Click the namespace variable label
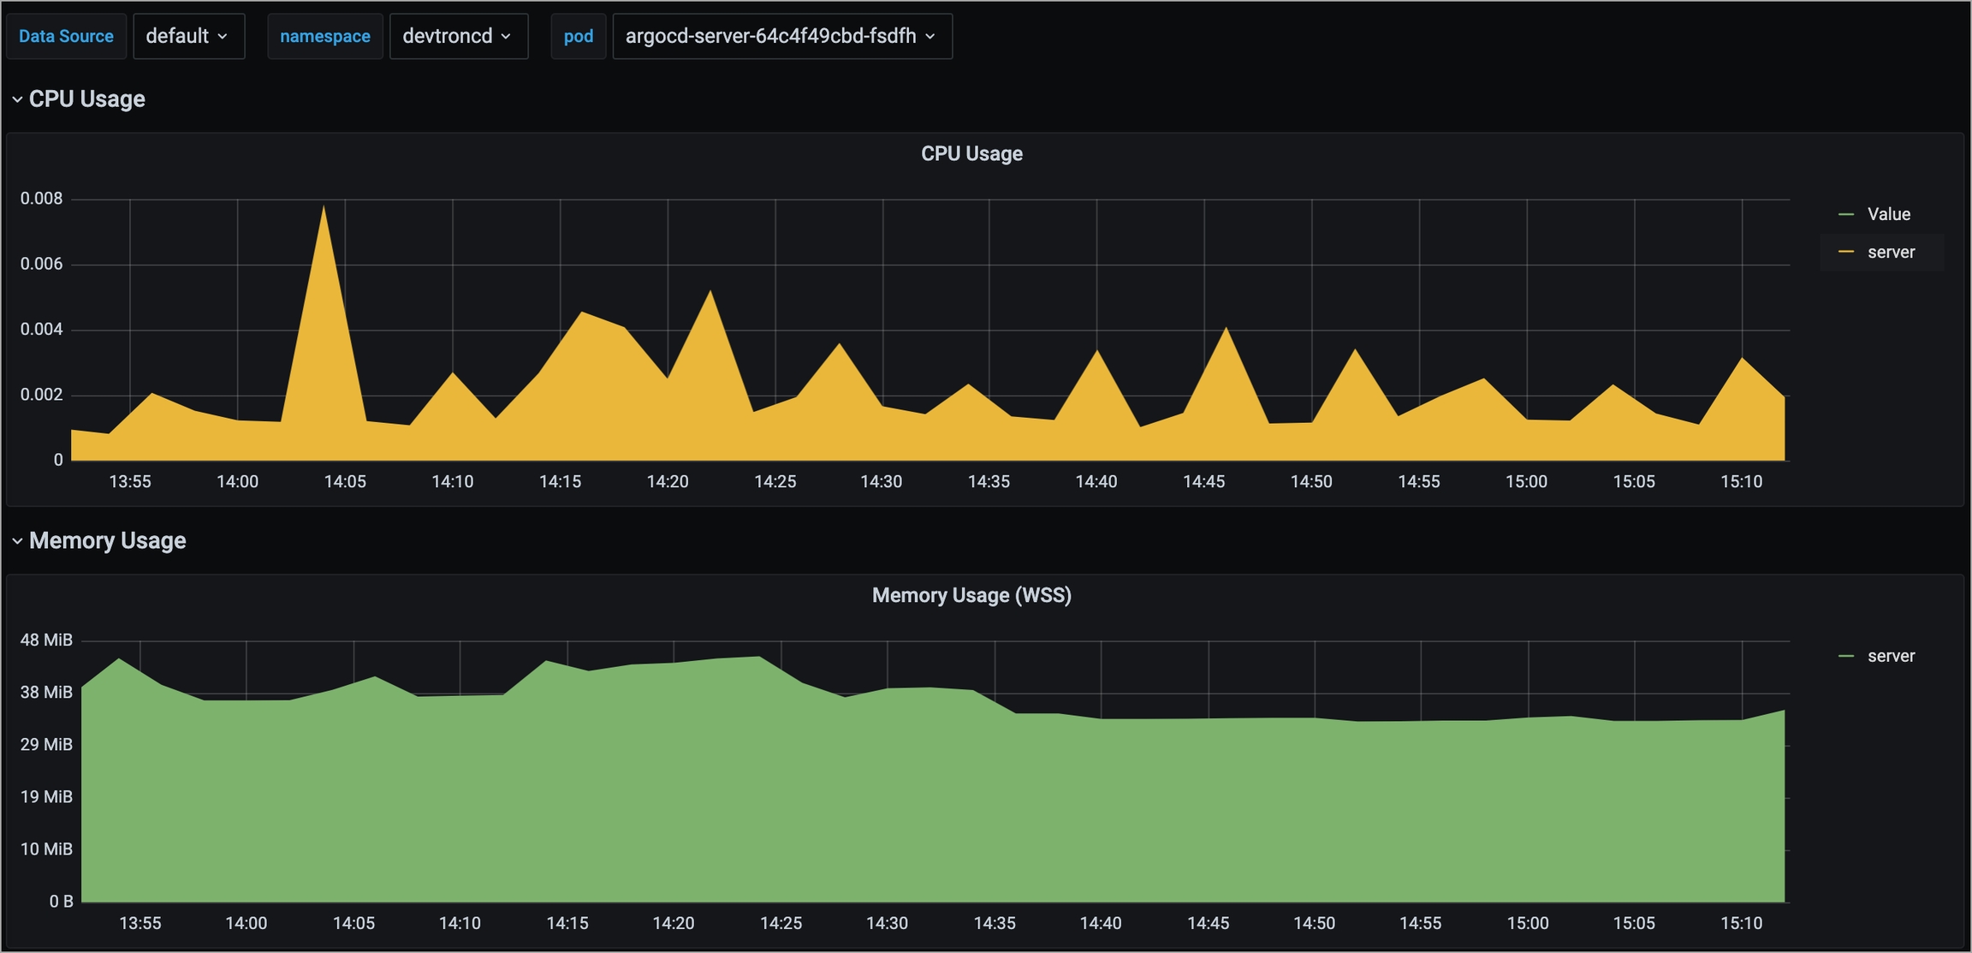The image size is (1972, 953). 324,36
